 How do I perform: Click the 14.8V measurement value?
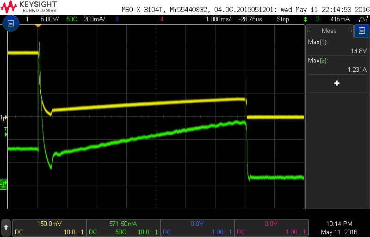(359, 51)
